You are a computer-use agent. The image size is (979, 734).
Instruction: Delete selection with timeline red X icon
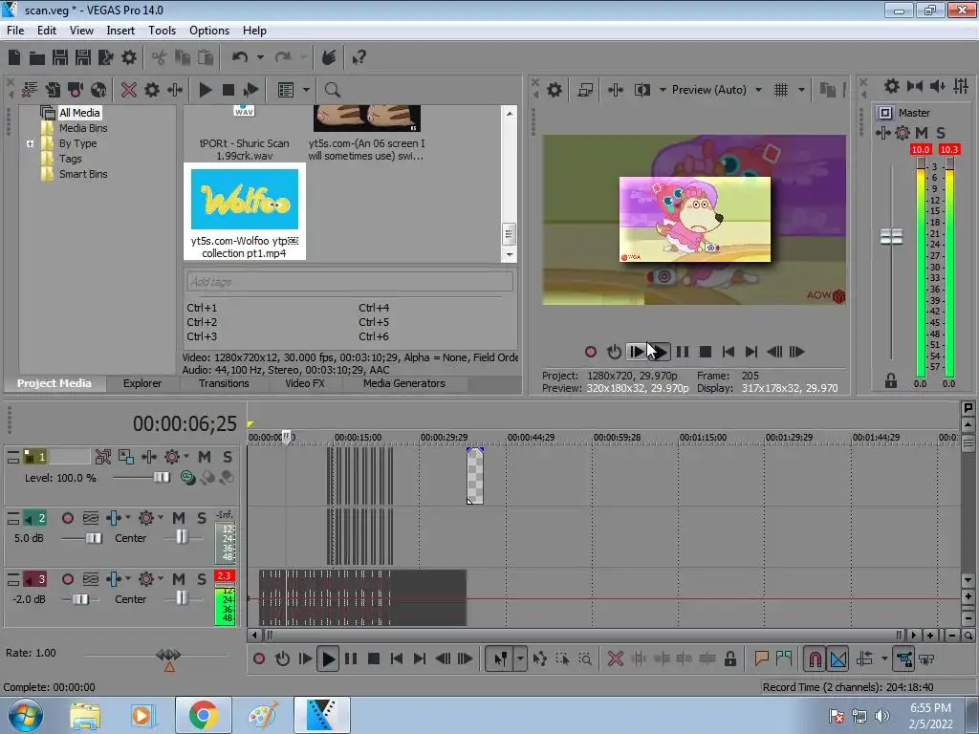615,658
